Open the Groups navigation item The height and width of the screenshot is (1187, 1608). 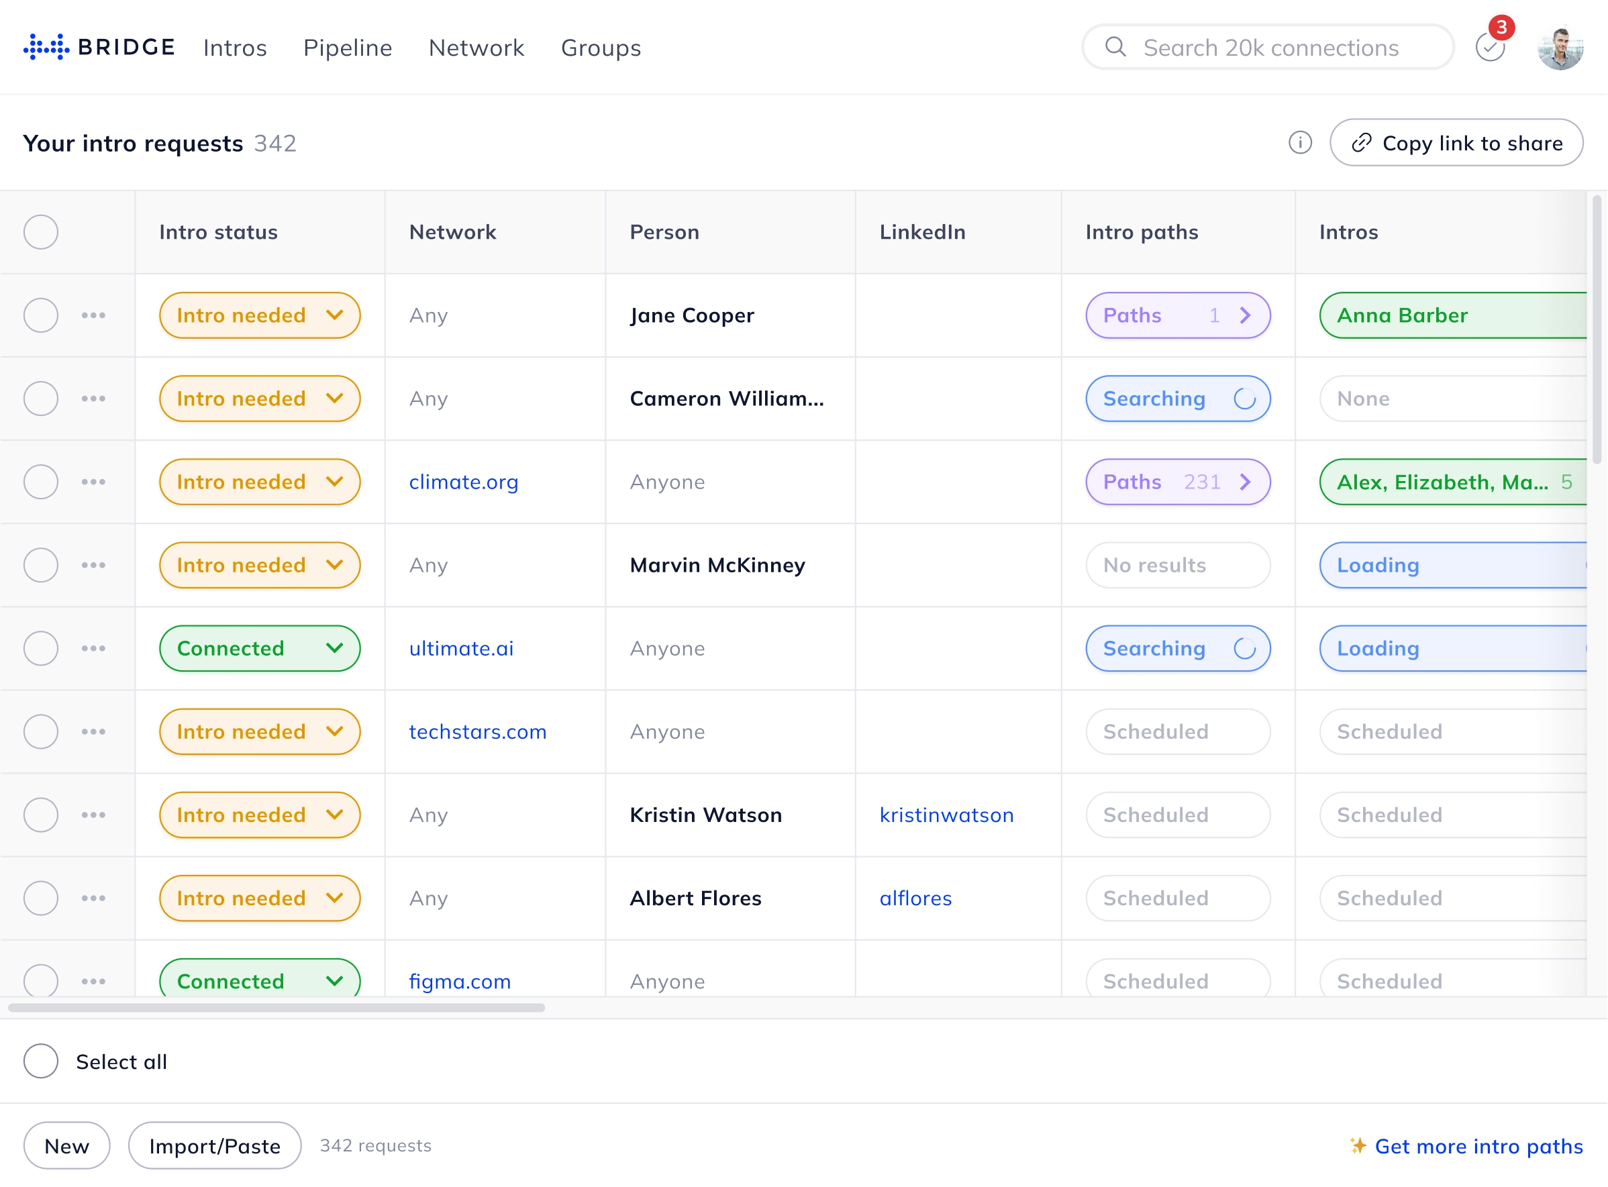601,48
